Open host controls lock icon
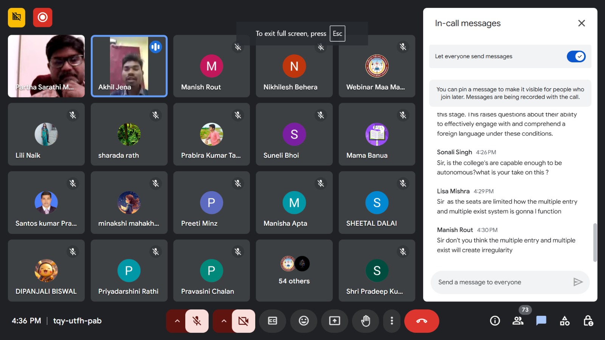The width and height of the screenshot is (605, 340). click(588, 321)
